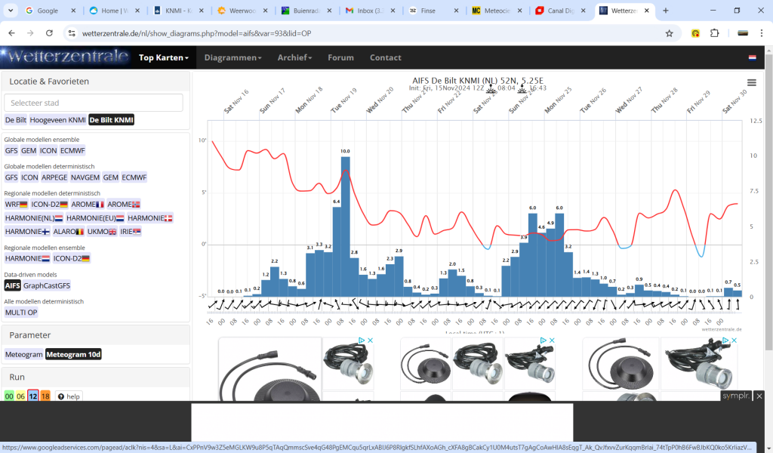
Task: Click the 10.0 precipitation bar in chart
Action: 346,226
